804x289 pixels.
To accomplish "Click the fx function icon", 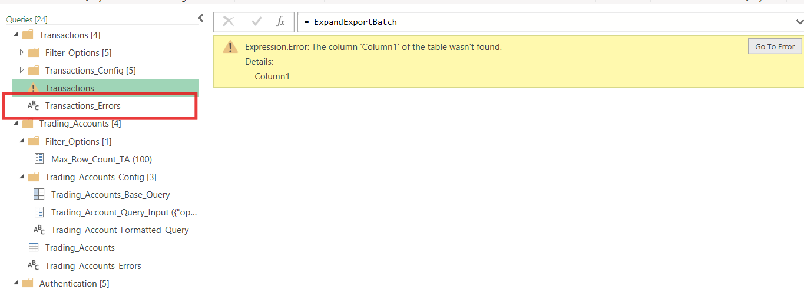I will click(x=281, y=22).
